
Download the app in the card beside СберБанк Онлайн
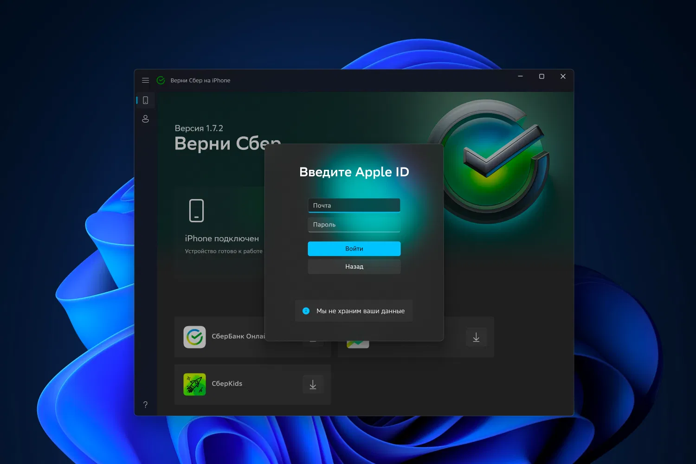[476, 337]
